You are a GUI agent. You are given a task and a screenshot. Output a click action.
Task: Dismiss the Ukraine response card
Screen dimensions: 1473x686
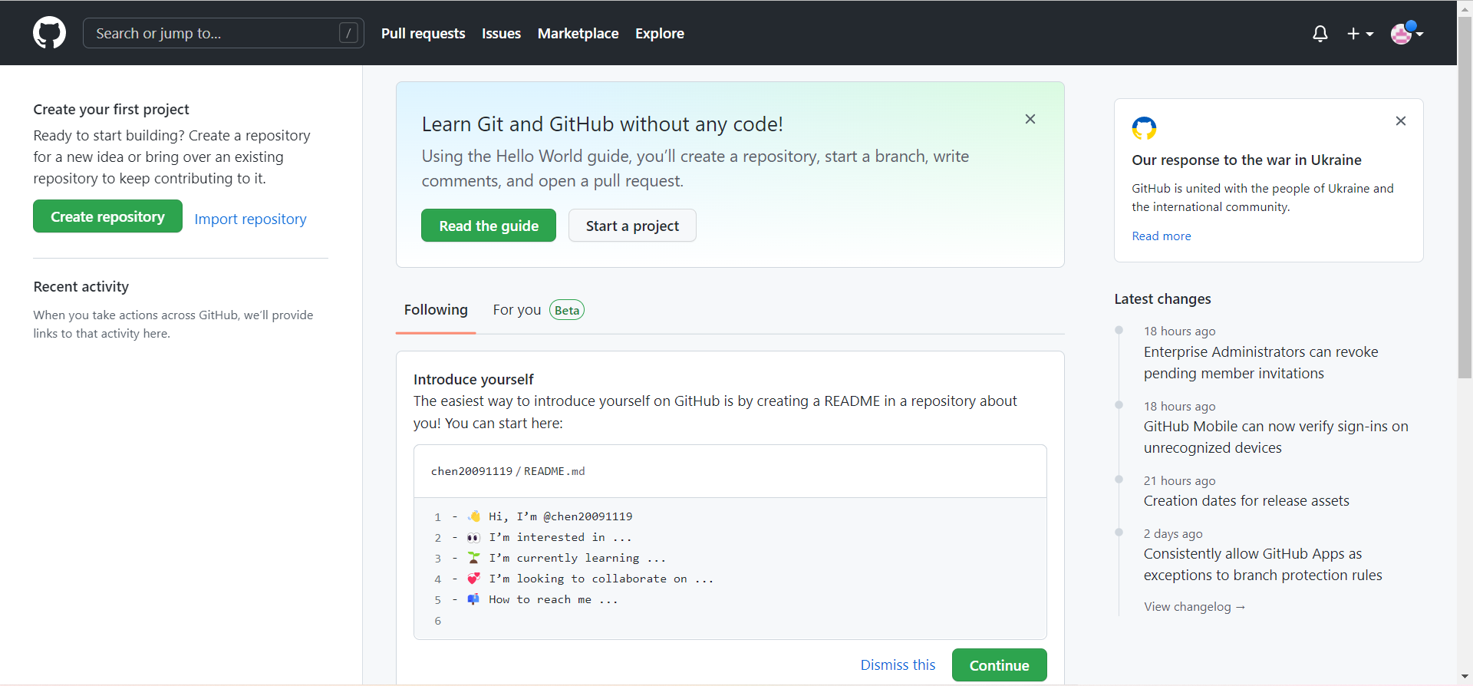[1401, 121]
